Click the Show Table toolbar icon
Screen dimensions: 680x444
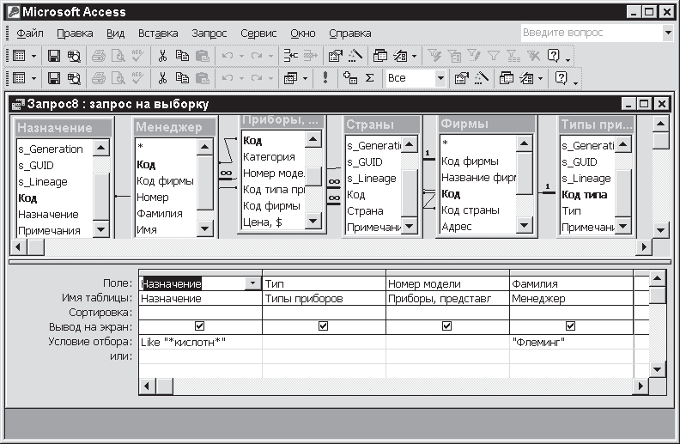[x=349, y=78]
